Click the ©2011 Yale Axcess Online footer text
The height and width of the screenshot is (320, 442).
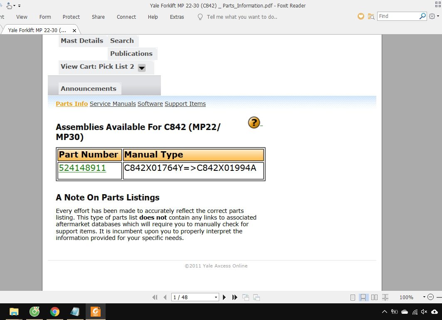[216, 266]
